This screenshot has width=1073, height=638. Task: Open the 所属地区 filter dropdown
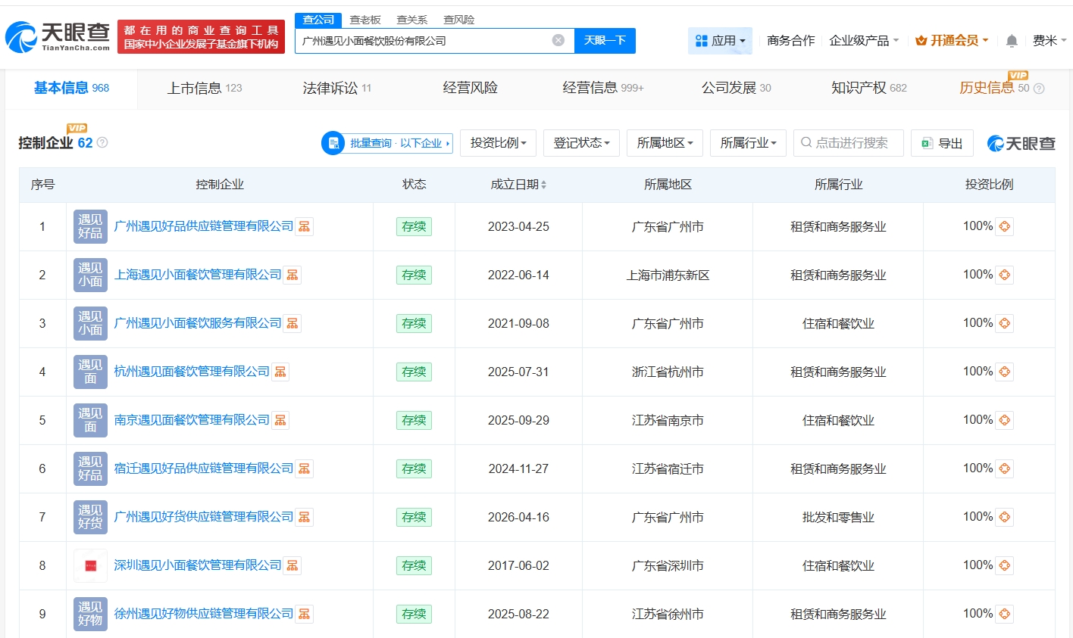click(665, 143)
